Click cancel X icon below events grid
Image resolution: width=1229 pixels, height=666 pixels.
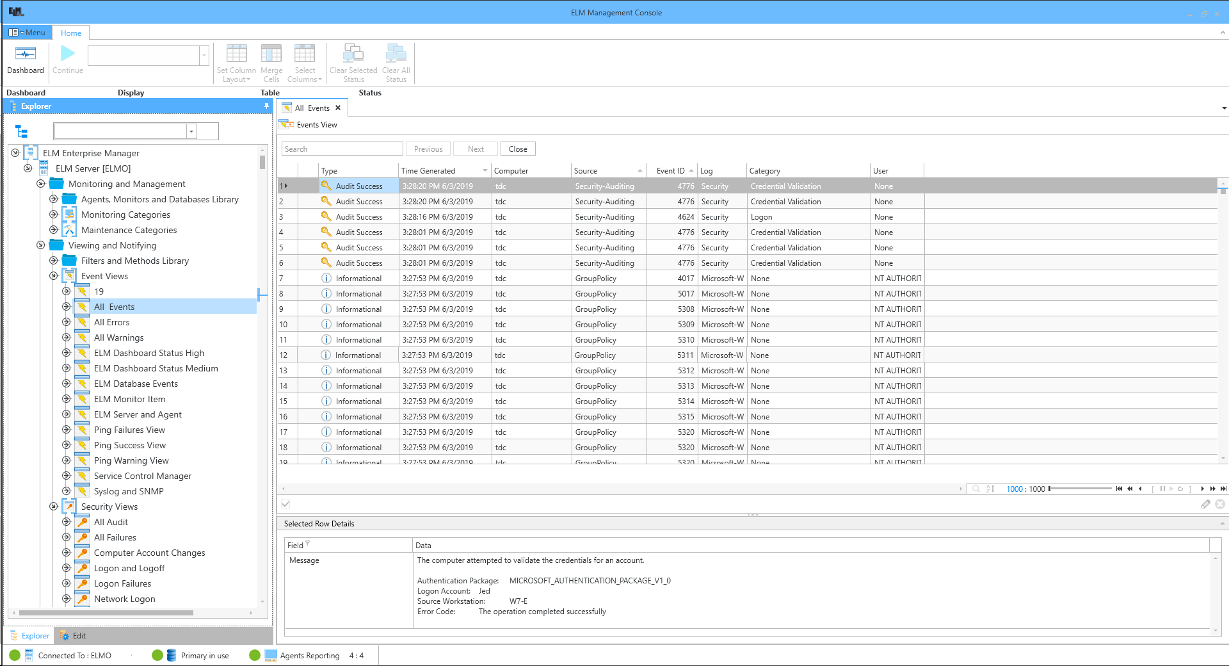[x=1220, y=505]
